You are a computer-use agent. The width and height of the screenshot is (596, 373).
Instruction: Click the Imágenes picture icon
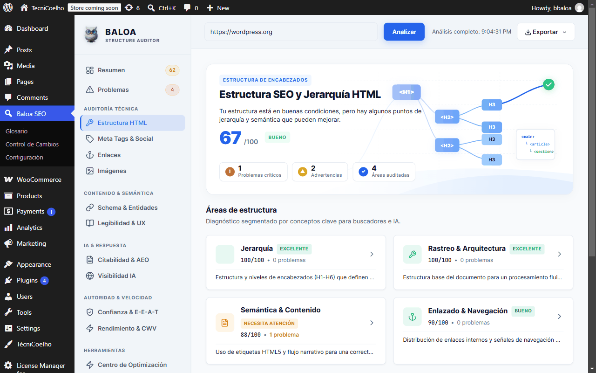point(90,171)
